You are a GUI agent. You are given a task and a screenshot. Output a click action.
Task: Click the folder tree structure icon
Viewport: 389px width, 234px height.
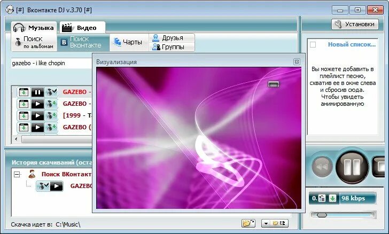[x=282, y=223]
